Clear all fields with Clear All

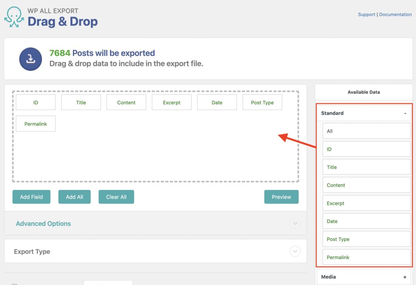116,197
